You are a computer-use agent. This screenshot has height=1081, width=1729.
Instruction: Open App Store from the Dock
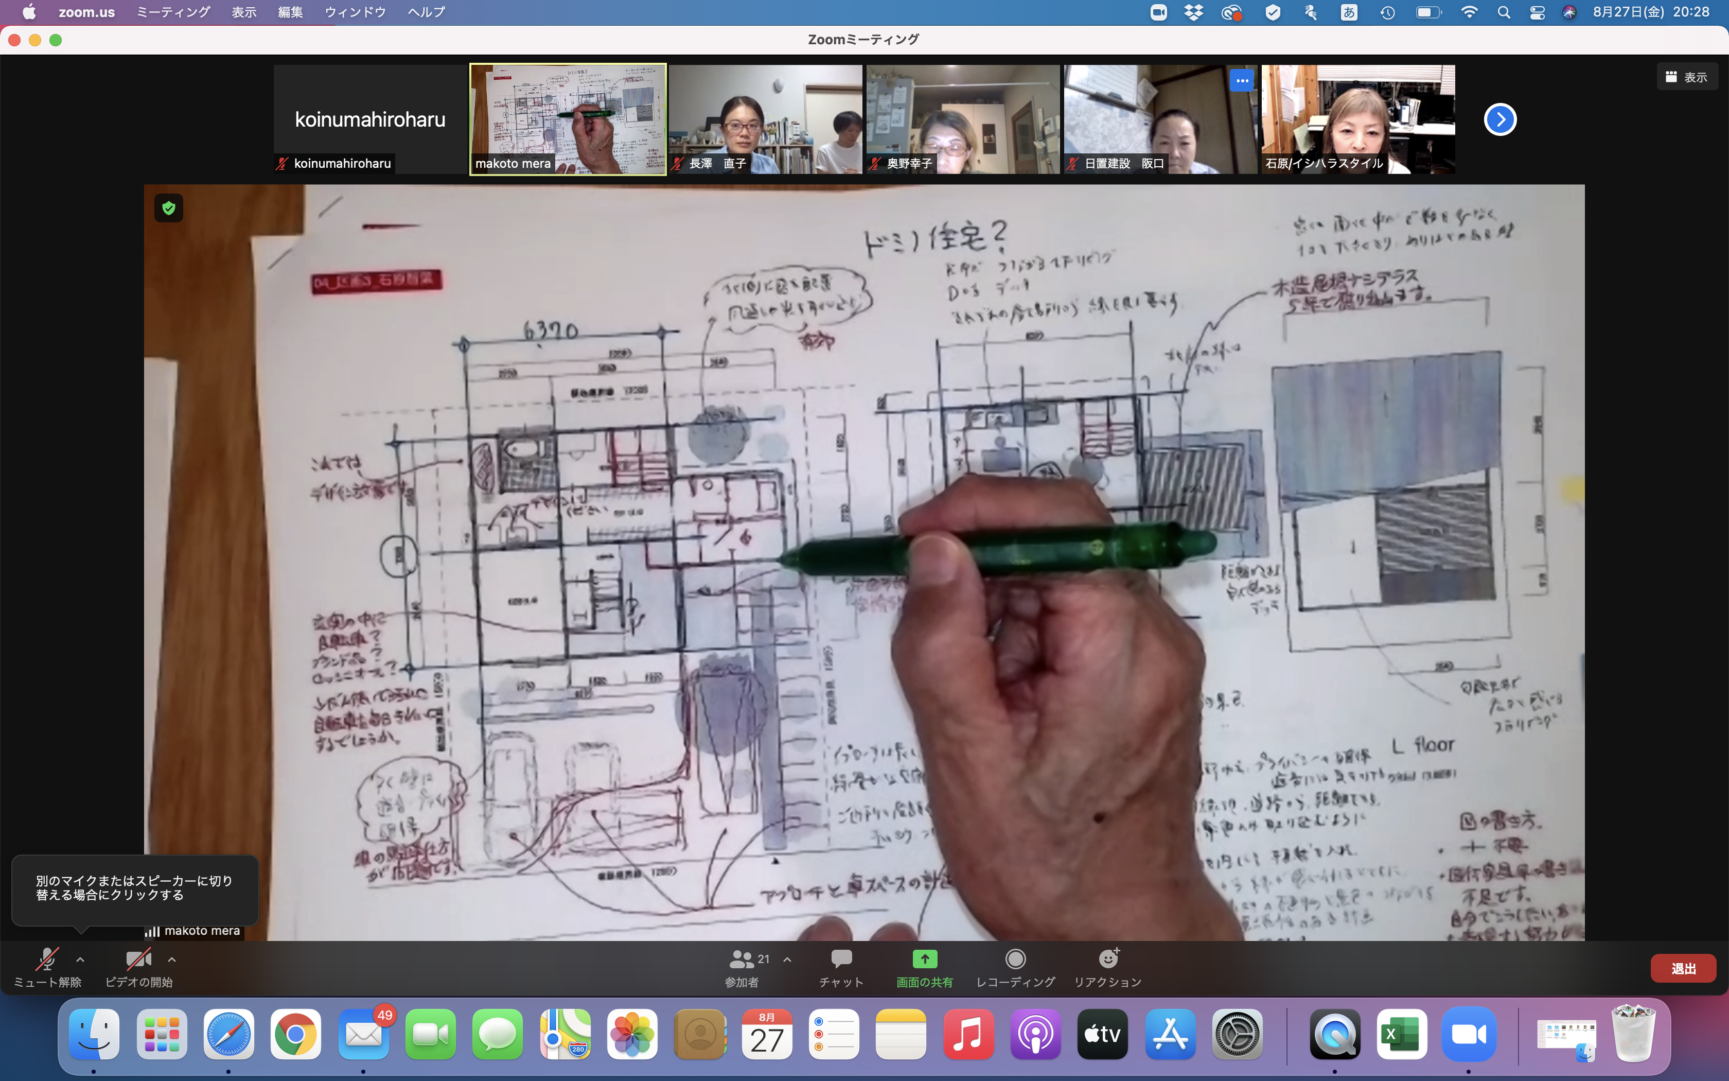[1170, 1034]
